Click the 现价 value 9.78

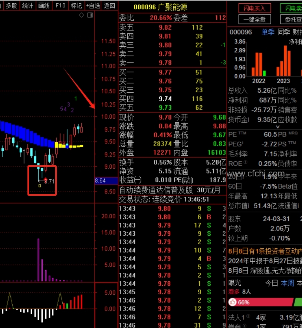click(165, 117)
